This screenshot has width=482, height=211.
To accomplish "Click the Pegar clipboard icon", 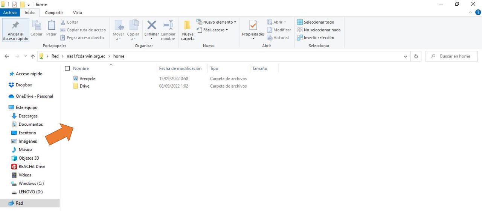I will (x=51, y=26).
